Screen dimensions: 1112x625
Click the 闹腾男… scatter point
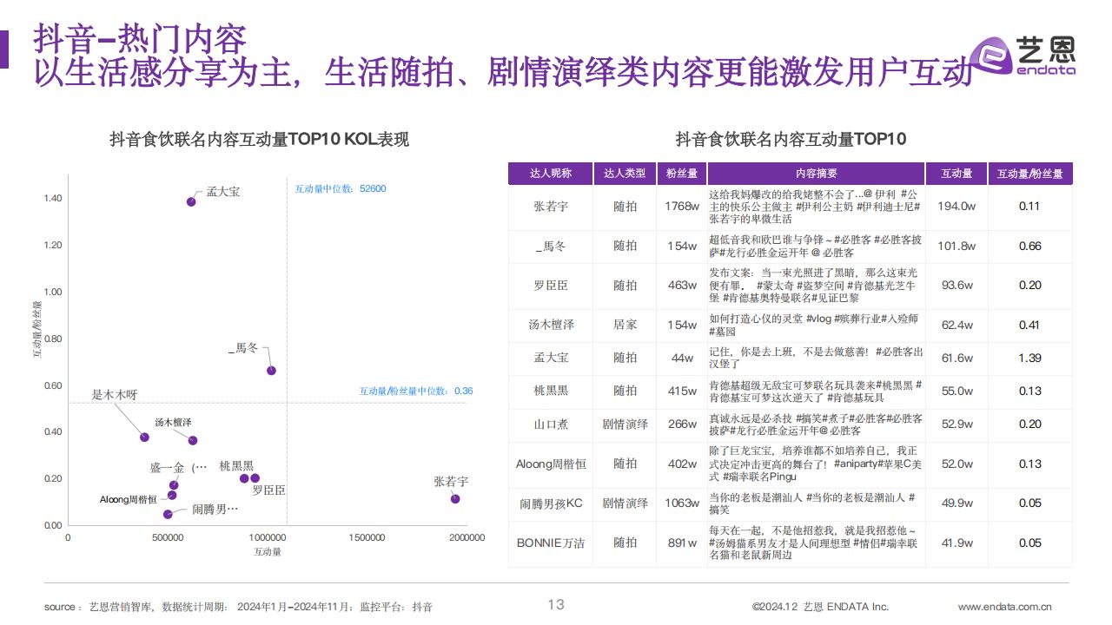[x=168, y=514]
